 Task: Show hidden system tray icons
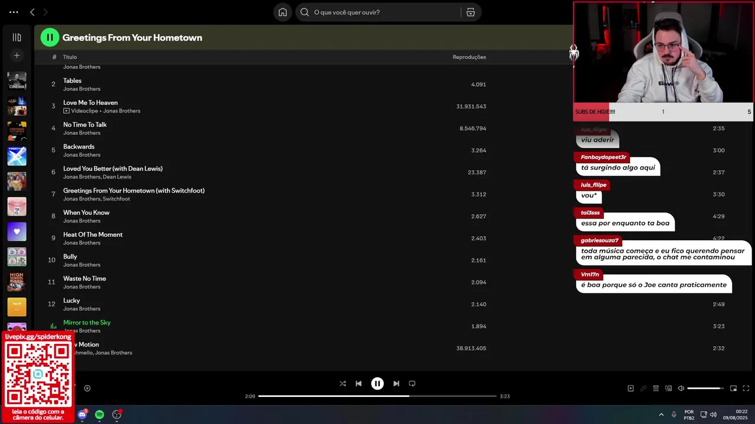point(661,415)
